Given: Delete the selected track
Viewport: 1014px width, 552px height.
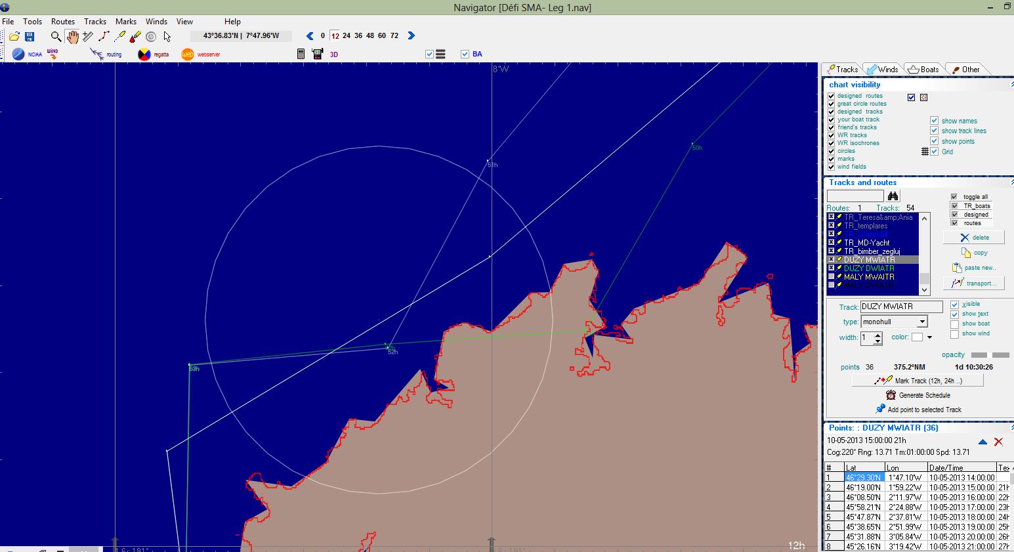Looking at the screenshot, I should point(974,238).
